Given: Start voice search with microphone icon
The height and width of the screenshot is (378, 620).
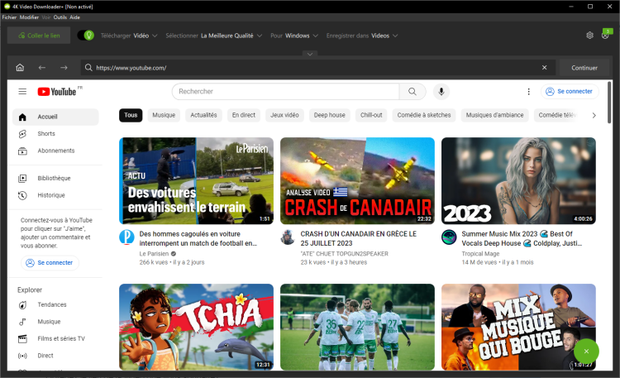Looking at the screenshot, I should (x=441, y=92).
